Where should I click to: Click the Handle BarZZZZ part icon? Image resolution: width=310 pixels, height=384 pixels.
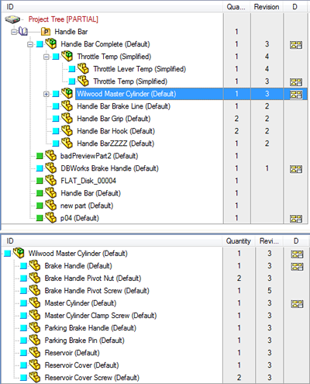coord(67,143)
